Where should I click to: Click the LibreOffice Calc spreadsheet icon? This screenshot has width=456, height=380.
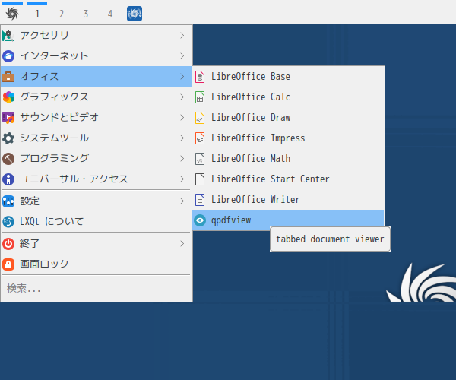tap(200, 97)
